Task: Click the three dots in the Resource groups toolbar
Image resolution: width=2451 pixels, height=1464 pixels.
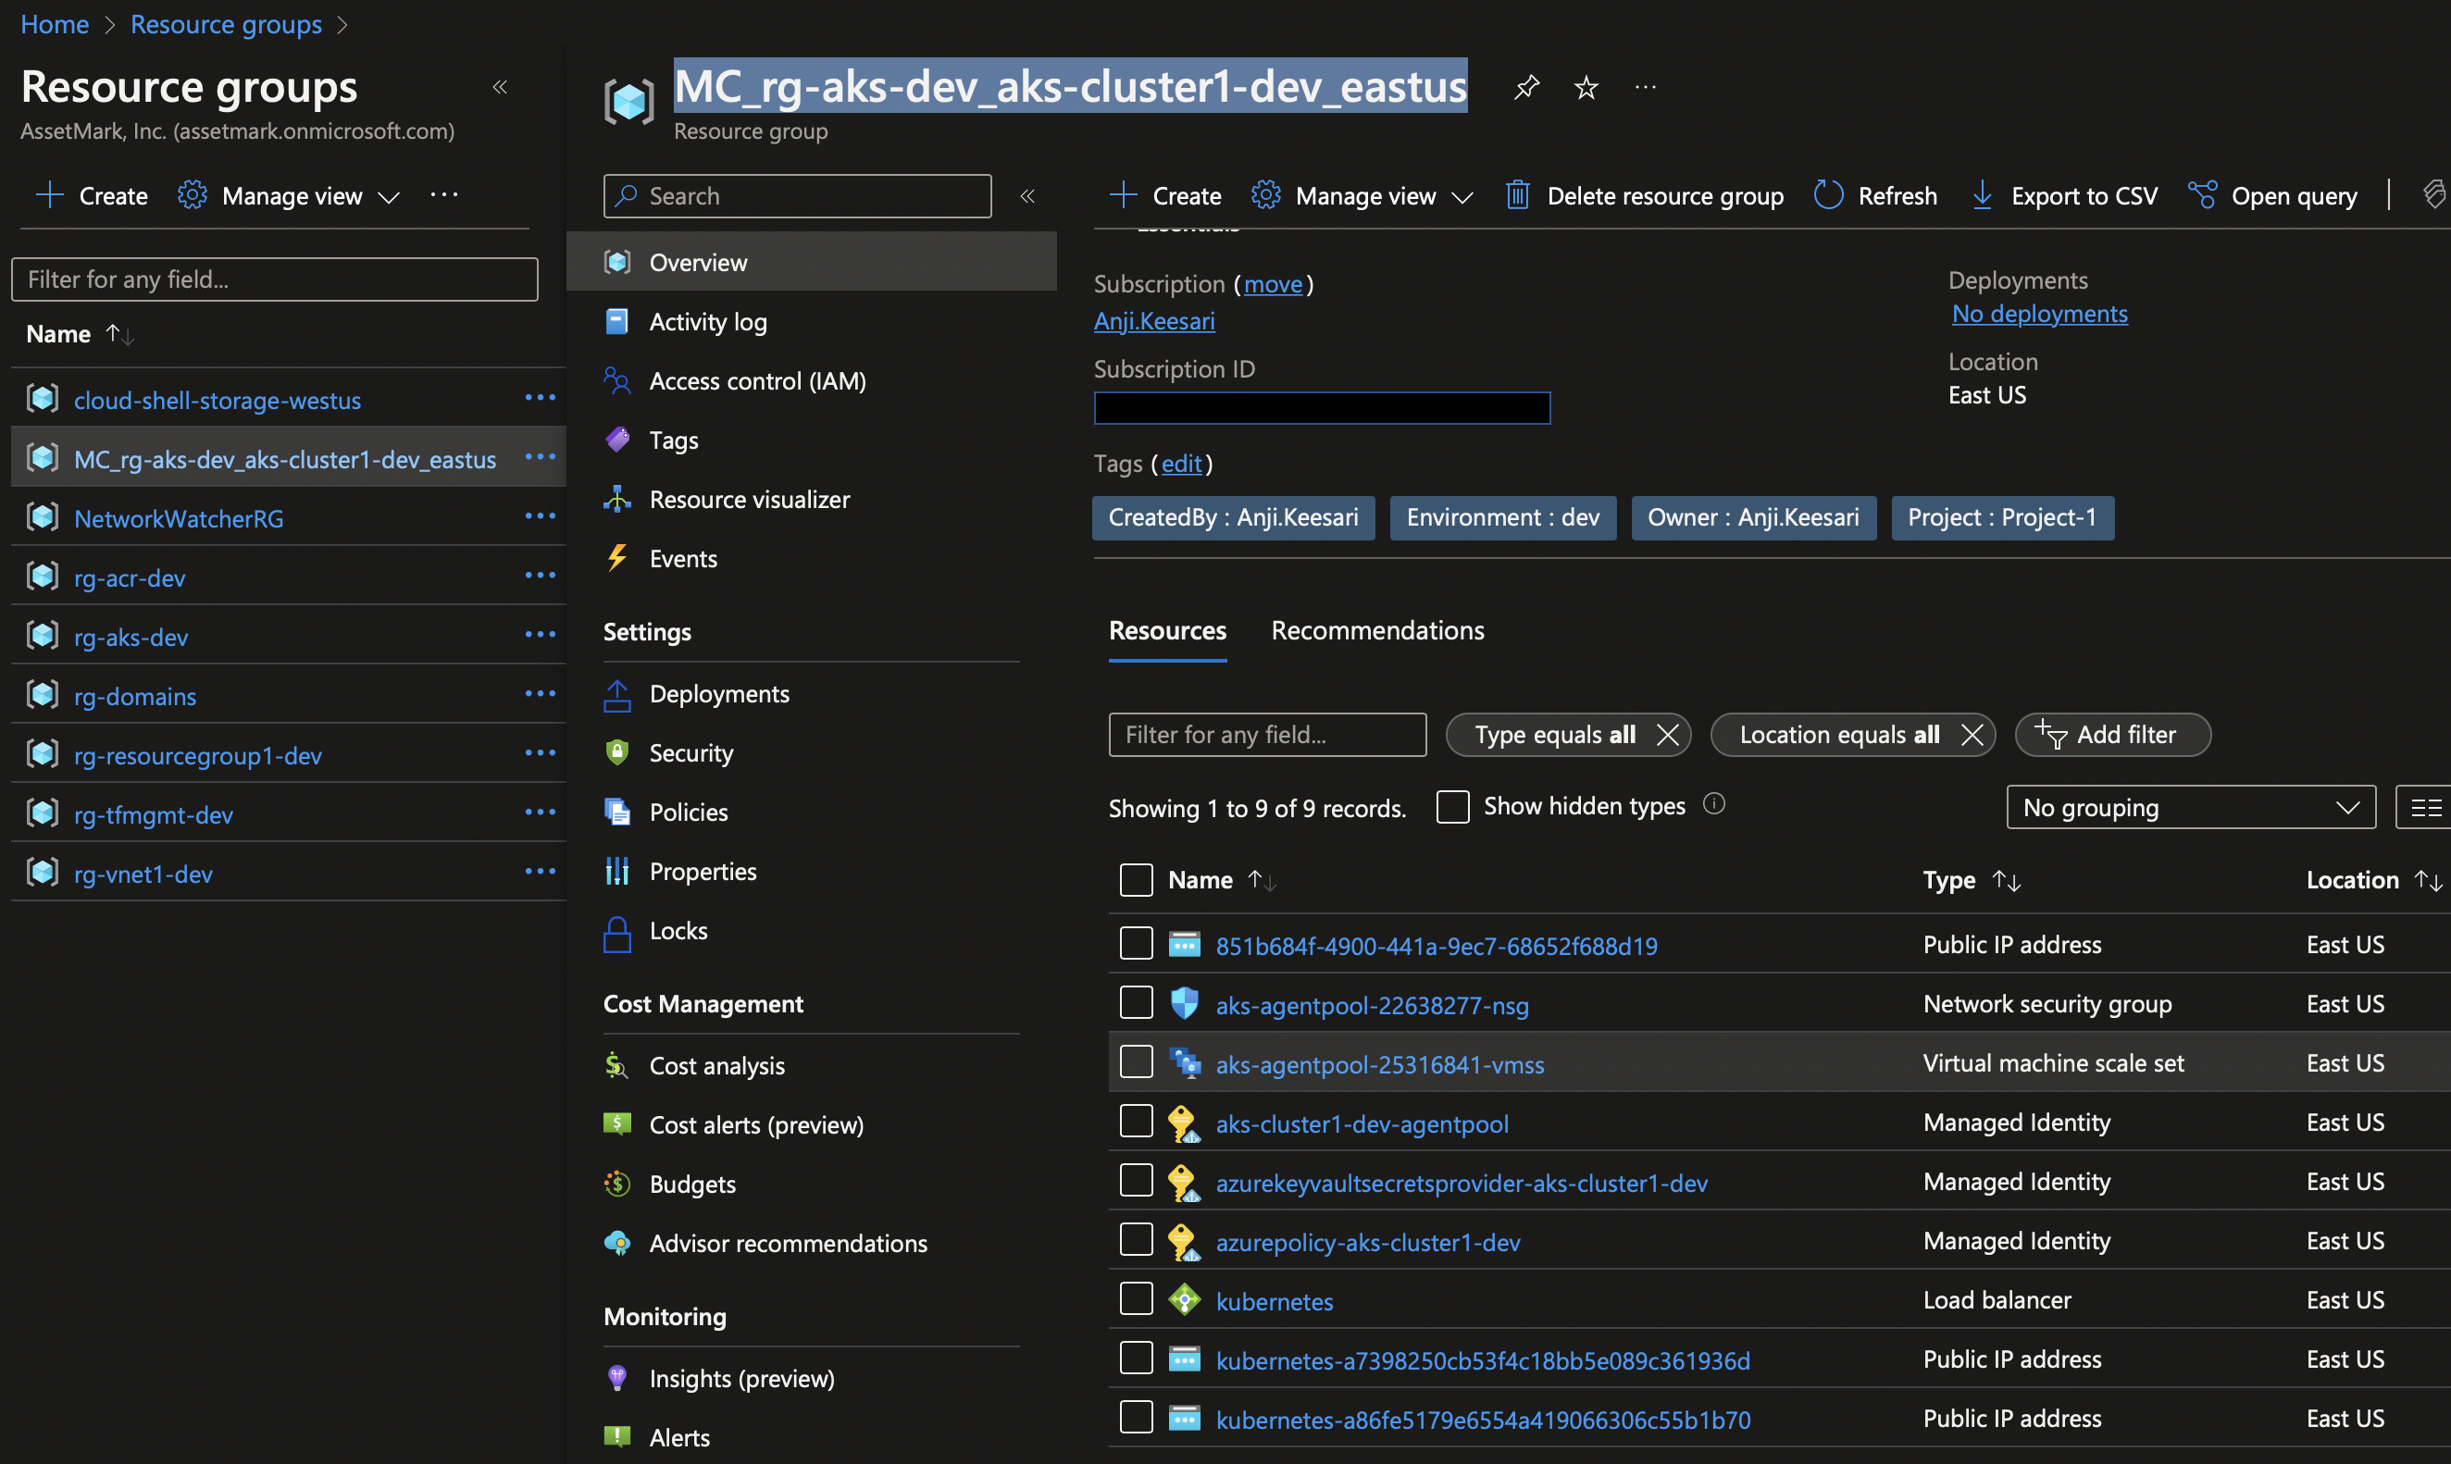Action: tap(444, 195)
